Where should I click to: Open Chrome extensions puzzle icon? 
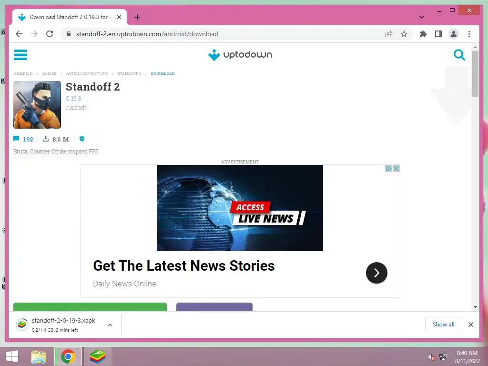tap(423, 34)
